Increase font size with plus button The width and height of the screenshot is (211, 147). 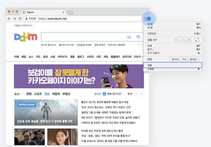[189, 40]
